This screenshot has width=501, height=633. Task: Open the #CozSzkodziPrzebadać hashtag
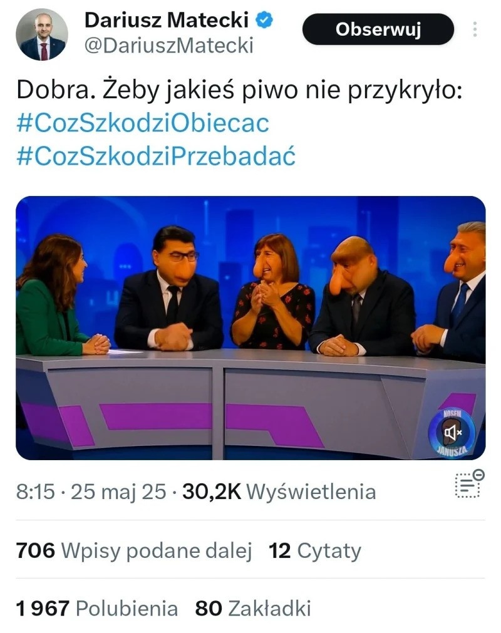click(156, 155)
